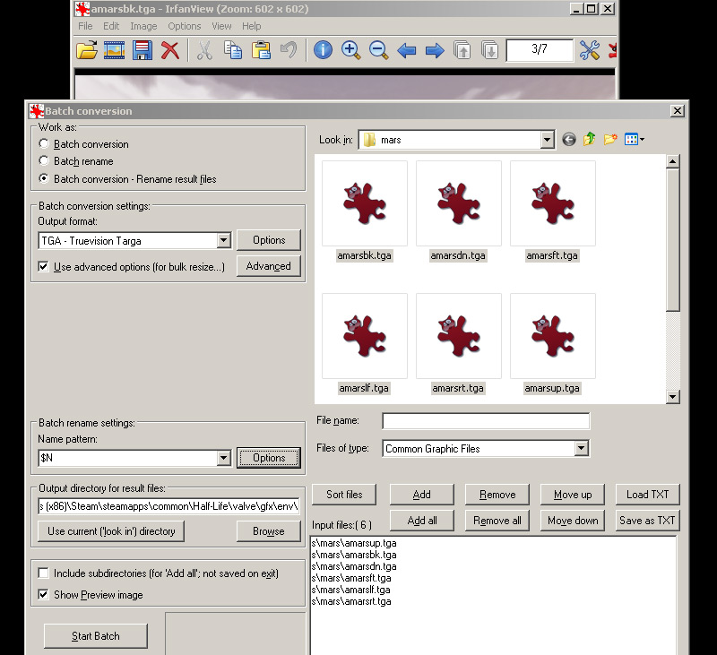Click the scissors Cut icon

click(205, 50)
